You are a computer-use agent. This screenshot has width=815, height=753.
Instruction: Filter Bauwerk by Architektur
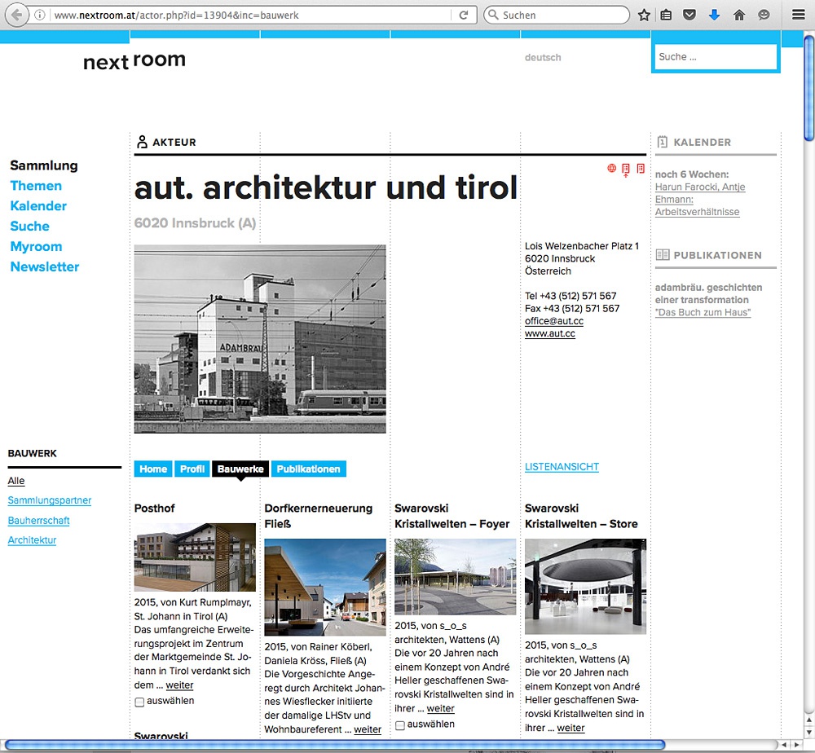coord(32,540)
